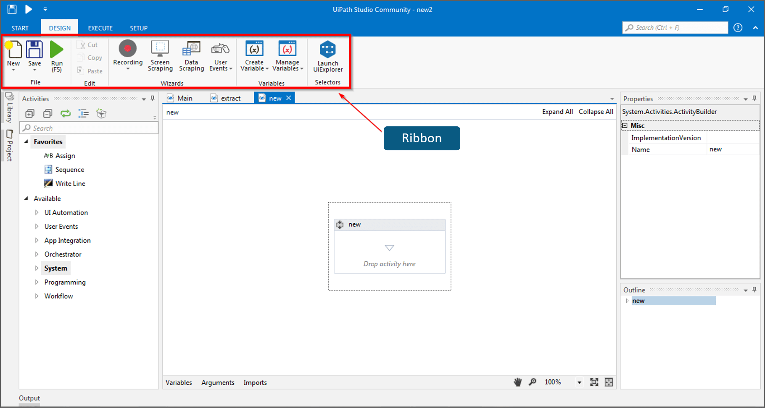Viewport: 765px width, 408px height.
Task: Click the Paste command
Action: pyautogui.click(x=90, y=71)
